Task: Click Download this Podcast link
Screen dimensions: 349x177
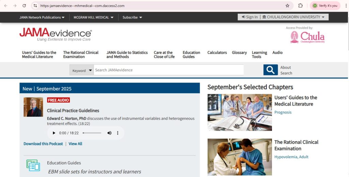Action: tap(43, 144)
